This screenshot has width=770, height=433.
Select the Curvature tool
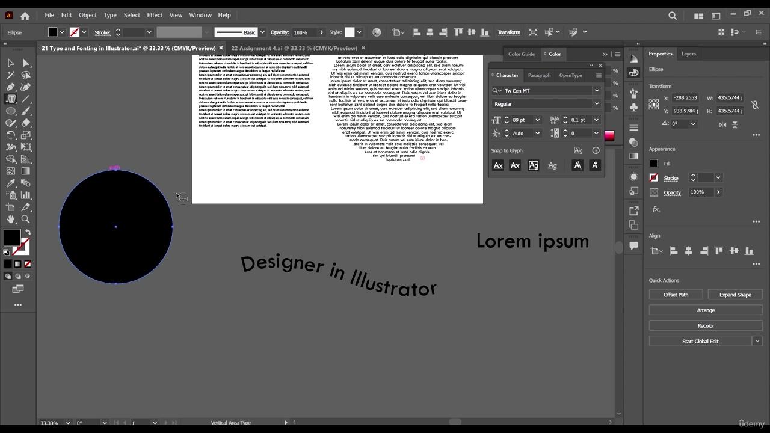pos(26,87)
